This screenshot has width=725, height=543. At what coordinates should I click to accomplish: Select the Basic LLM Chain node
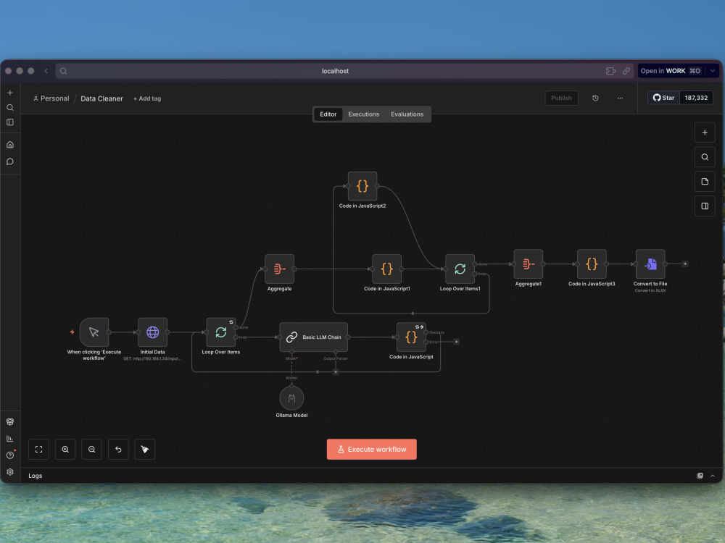coord(313,337)
